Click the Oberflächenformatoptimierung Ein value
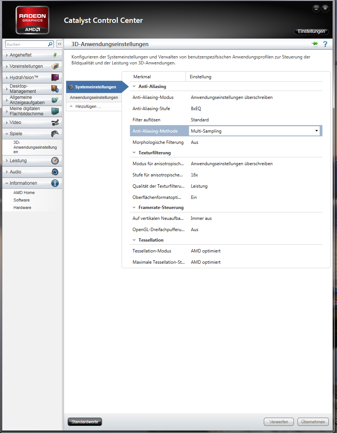This screenshot has height=433, width=337. pyautogui.click(x=194, y=197)
